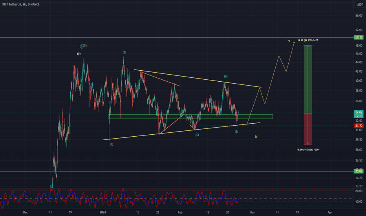
Task: Select the red stop-loss zone of long position
Action: (x=307, y=129)
